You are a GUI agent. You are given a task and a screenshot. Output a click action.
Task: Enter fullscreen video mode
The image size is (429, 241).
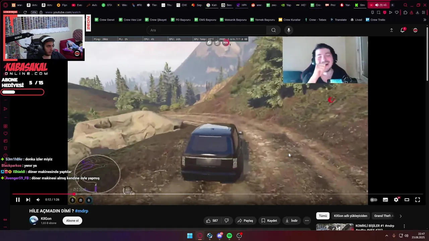[418, 200]
